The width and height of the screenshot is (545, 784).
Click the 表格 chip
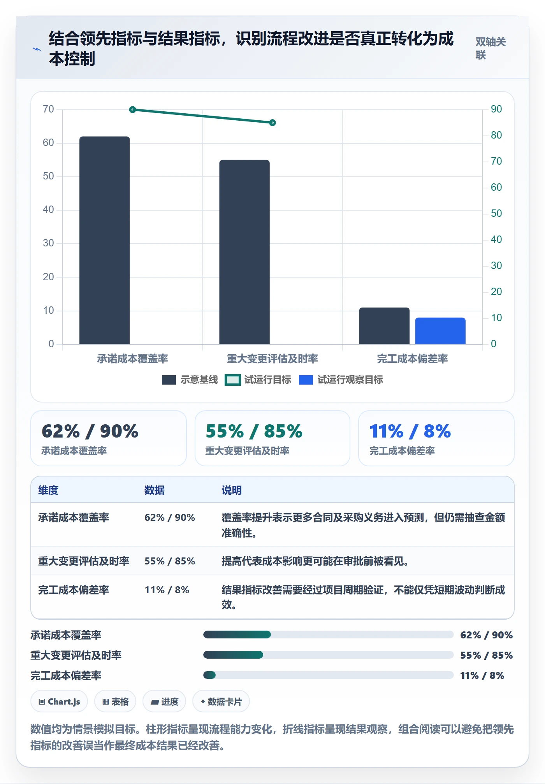tap(115, 701)
